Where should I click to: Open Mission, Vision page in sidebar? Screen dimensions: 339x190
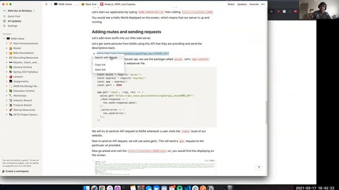click(x=26, y=62)
